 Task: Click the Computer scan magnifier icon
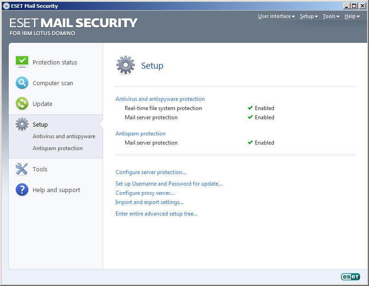click(22, 83)
